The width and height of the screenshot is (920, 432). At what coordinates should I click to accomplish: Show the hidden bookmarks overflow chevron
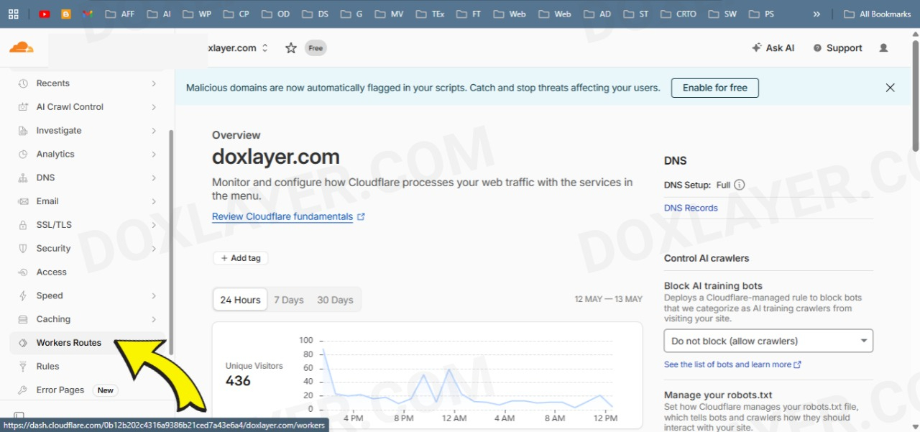click(x=816, y=14)
